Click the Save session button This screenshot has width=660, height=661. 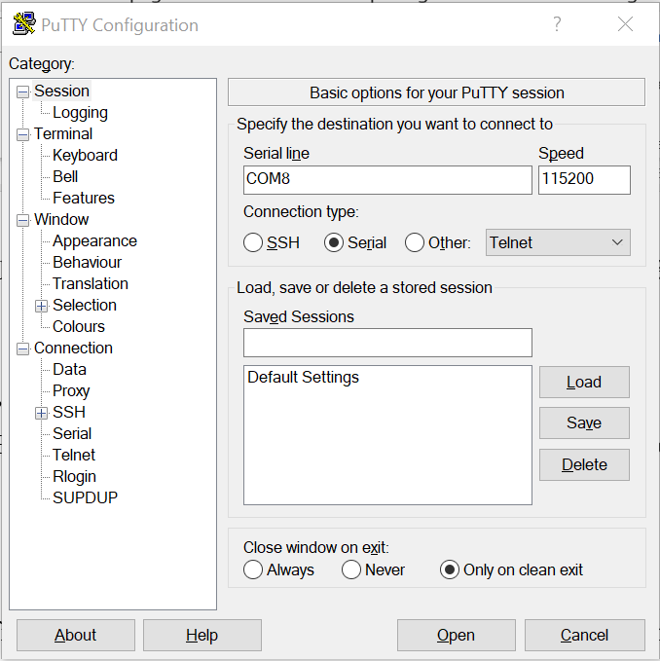[x=584, y=422]
